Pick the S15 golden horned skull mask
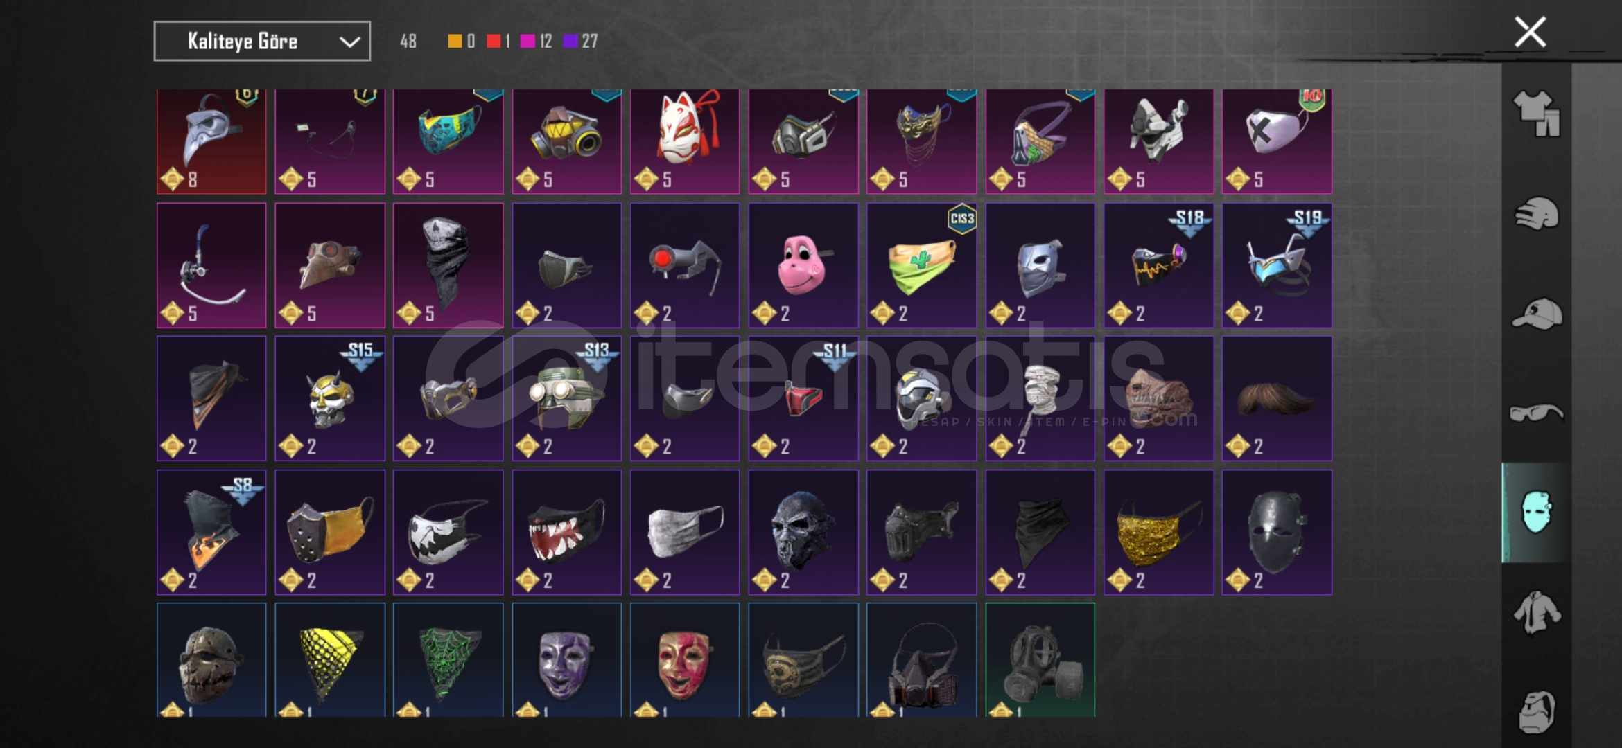The width and height of the screenshot is (1622, 748). coord(330,398)
